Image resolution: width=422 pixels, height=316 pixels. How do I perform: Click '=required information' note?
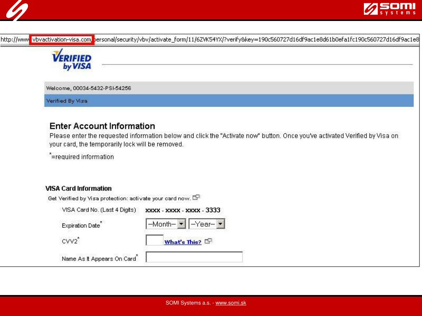[x=82, y=156]
